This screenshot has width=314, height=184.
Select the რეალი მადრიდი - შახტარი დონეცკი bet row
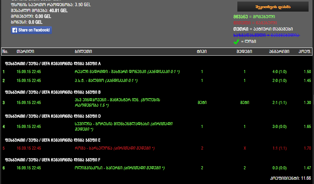[x=157, y=72]
